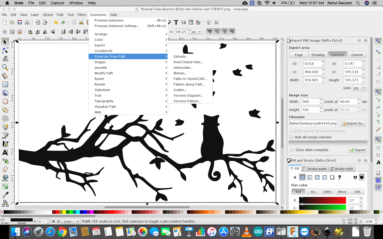Lower selection to bottom
383x239 pixels.
coord(63,32)
